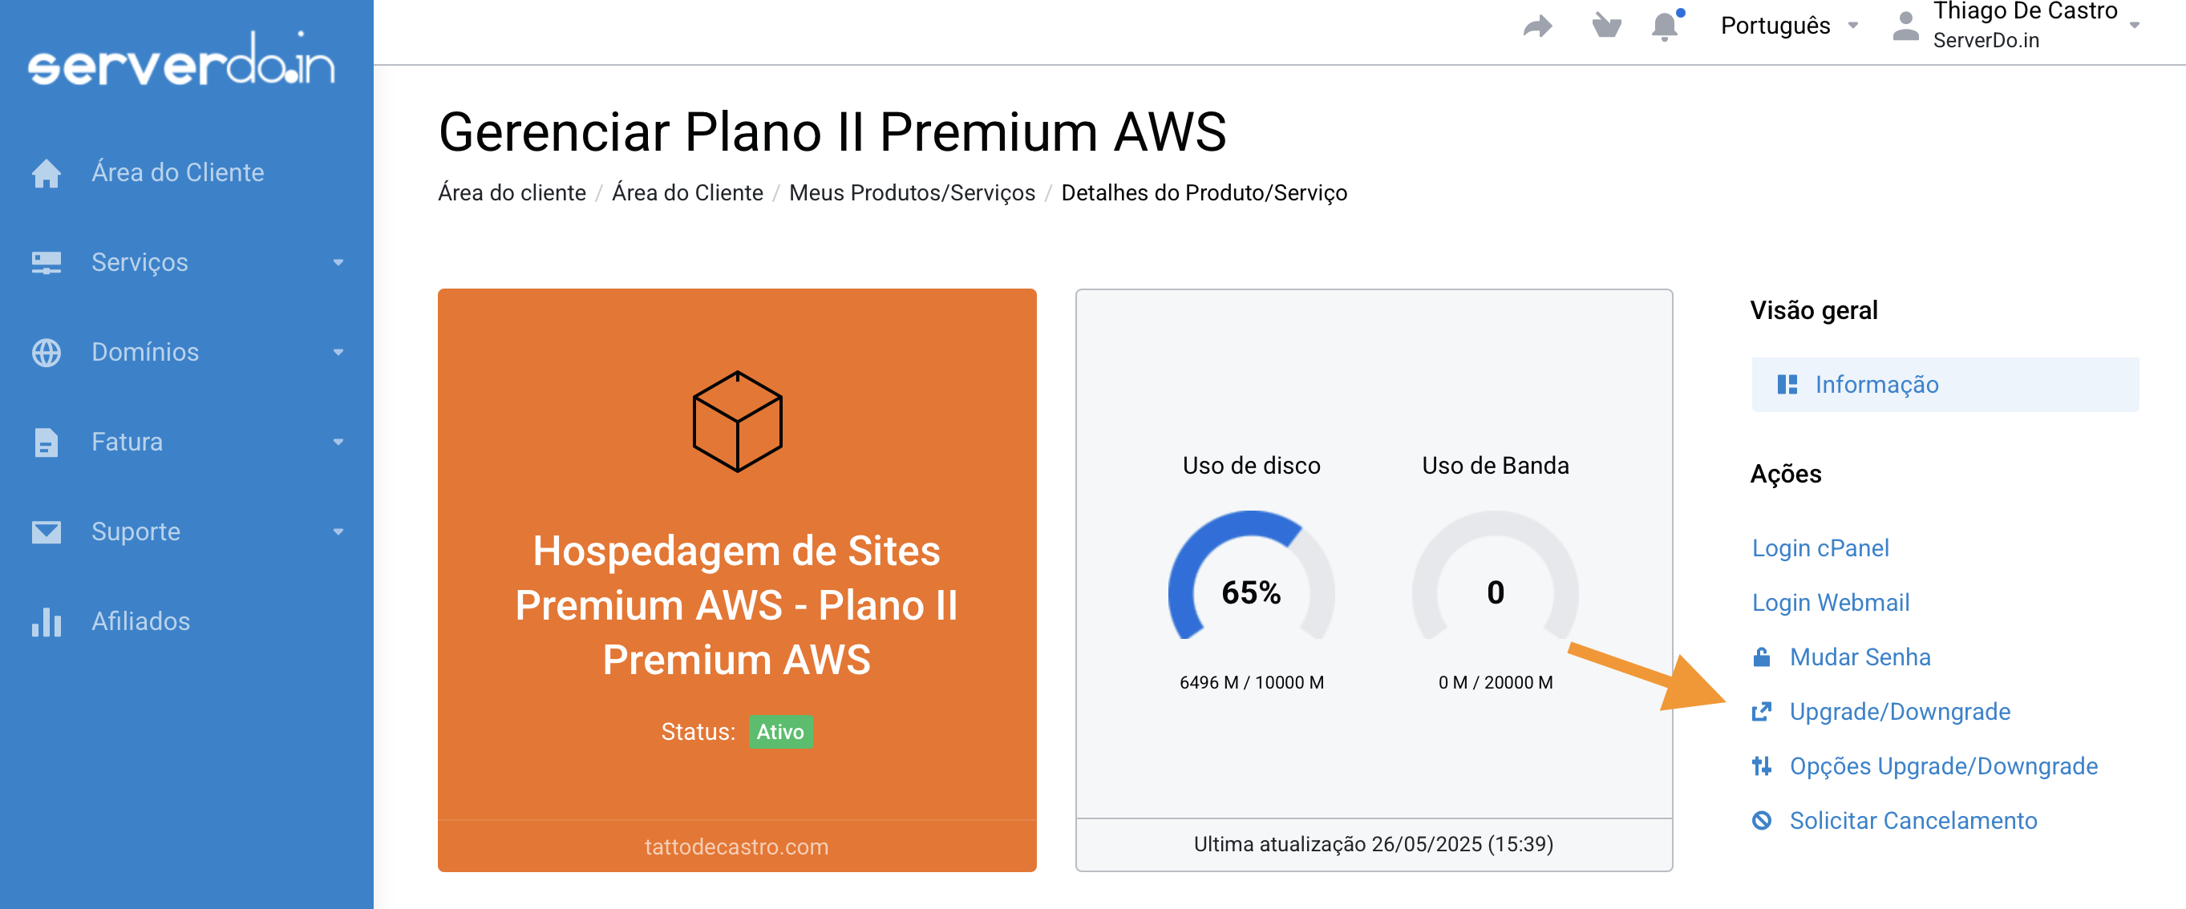Click the home icon beside Área do Cliente

click(x=47, y=173)
